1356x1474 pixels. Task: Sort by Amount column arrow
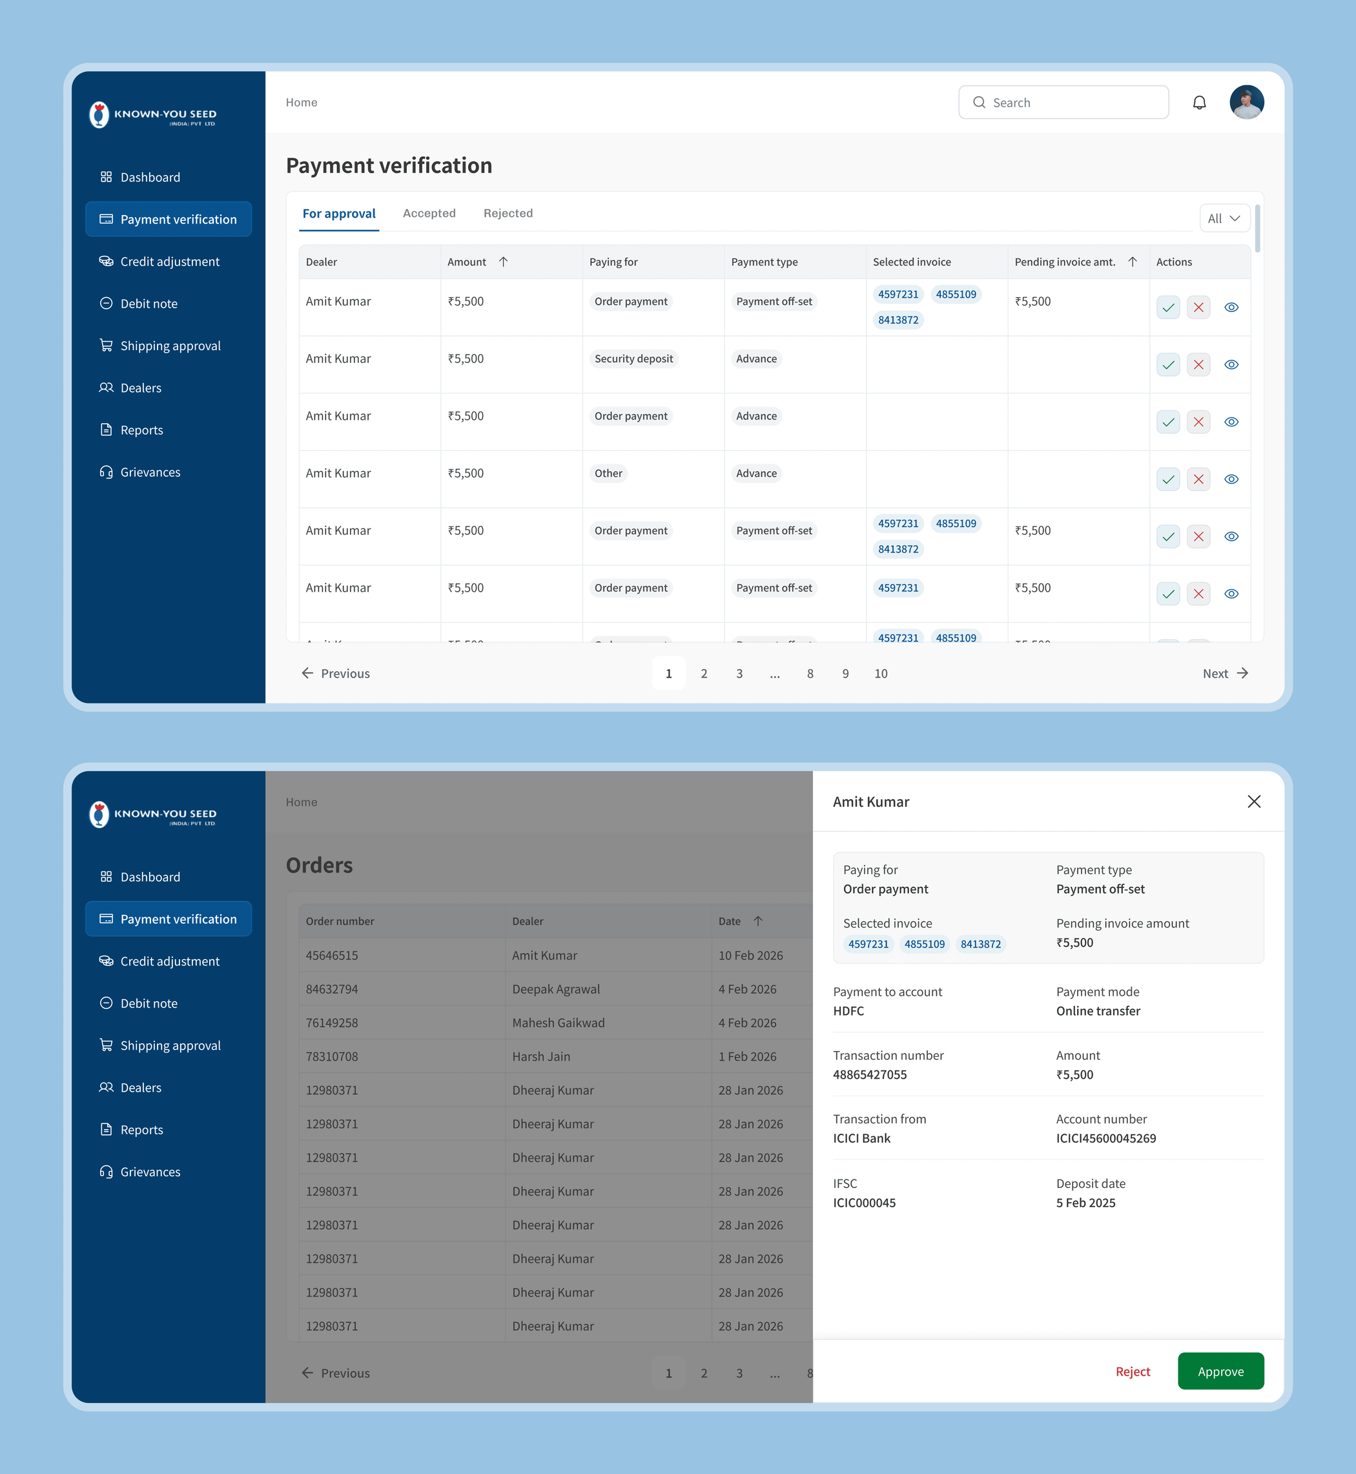[x=504, y=262]
